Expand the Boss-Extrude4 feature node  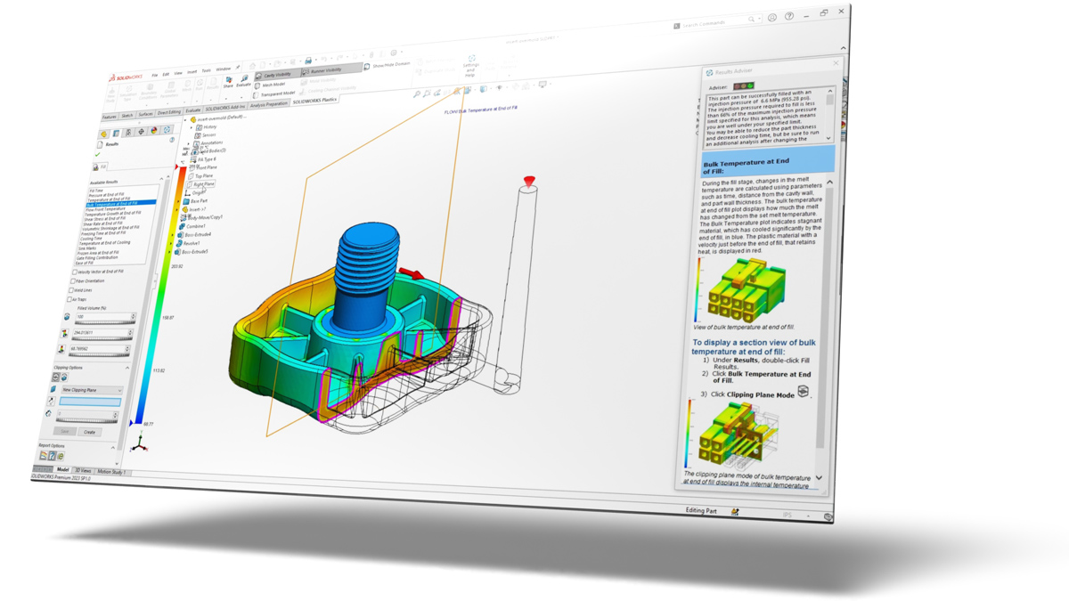[172, 235]
